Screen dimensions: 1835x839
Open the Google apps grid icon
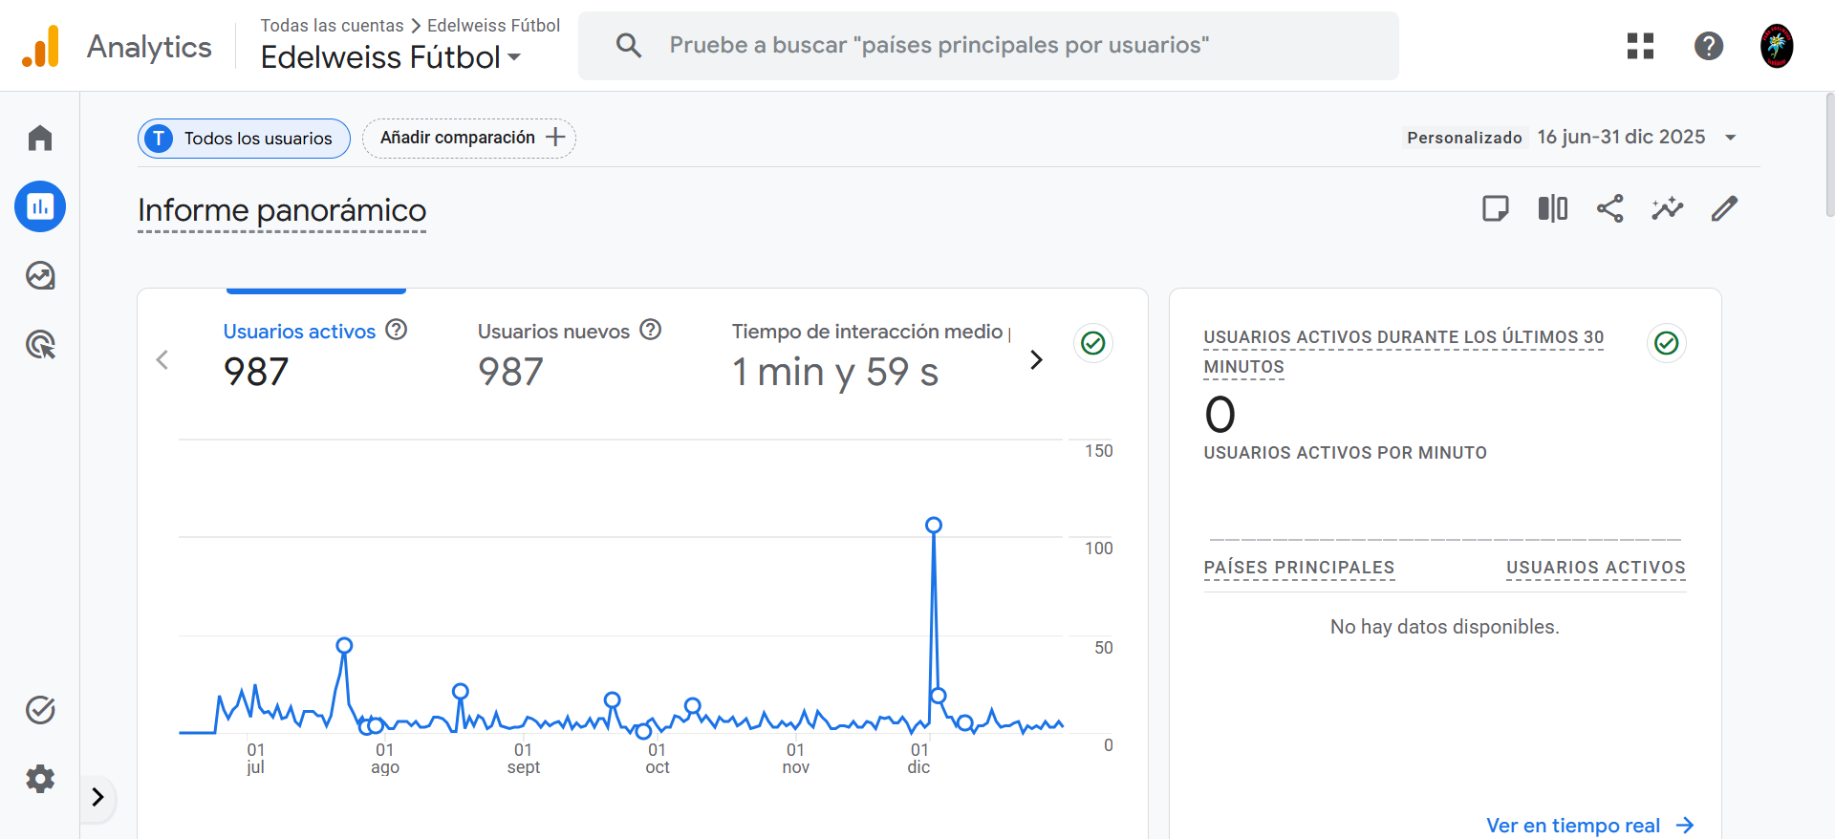coord(1640,46)
